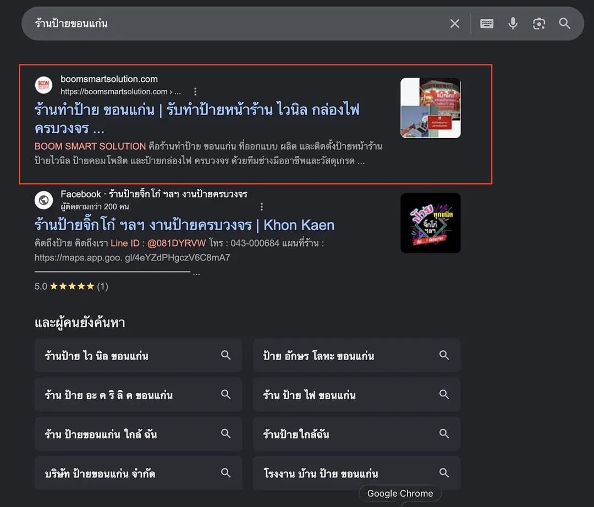Screen dimensions: 594x507
Task: Search related query ป้าย อักษร โลหะ ขอนแก่น
Action: click(x=356, y=356)
